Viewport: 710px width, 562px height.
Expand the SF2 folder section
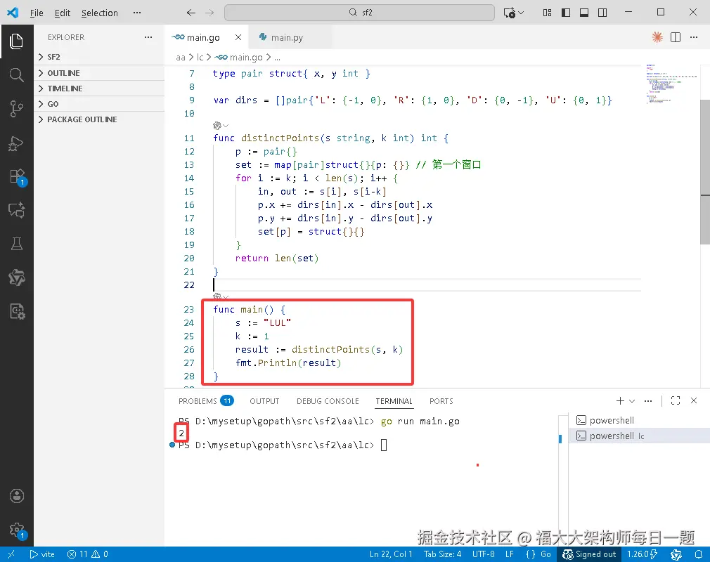click(x=100, y=57)
